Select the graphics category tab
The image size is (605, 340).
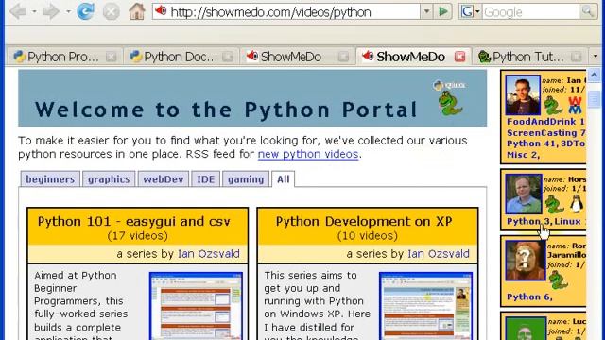(x=109, y=179)
